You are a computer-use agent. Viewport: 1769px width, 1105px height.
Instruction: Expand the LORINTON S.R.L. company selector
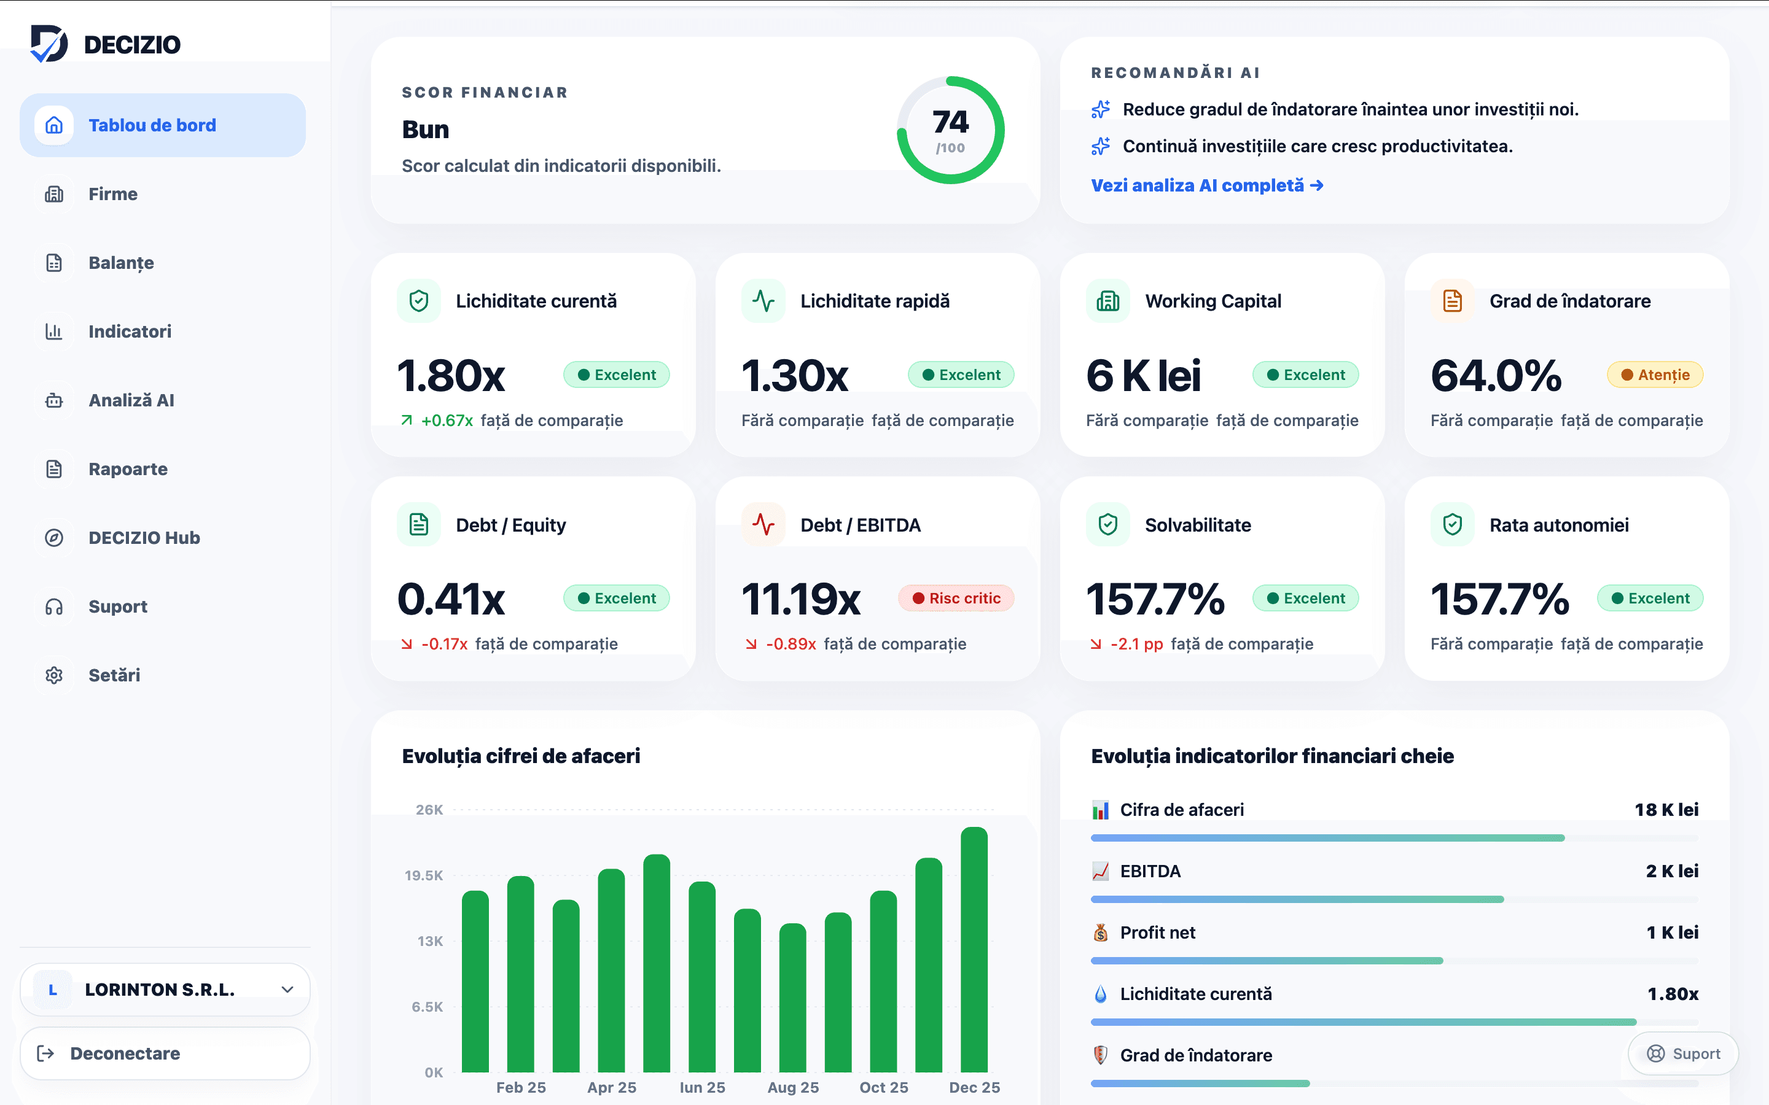click(x=165, y=990)
